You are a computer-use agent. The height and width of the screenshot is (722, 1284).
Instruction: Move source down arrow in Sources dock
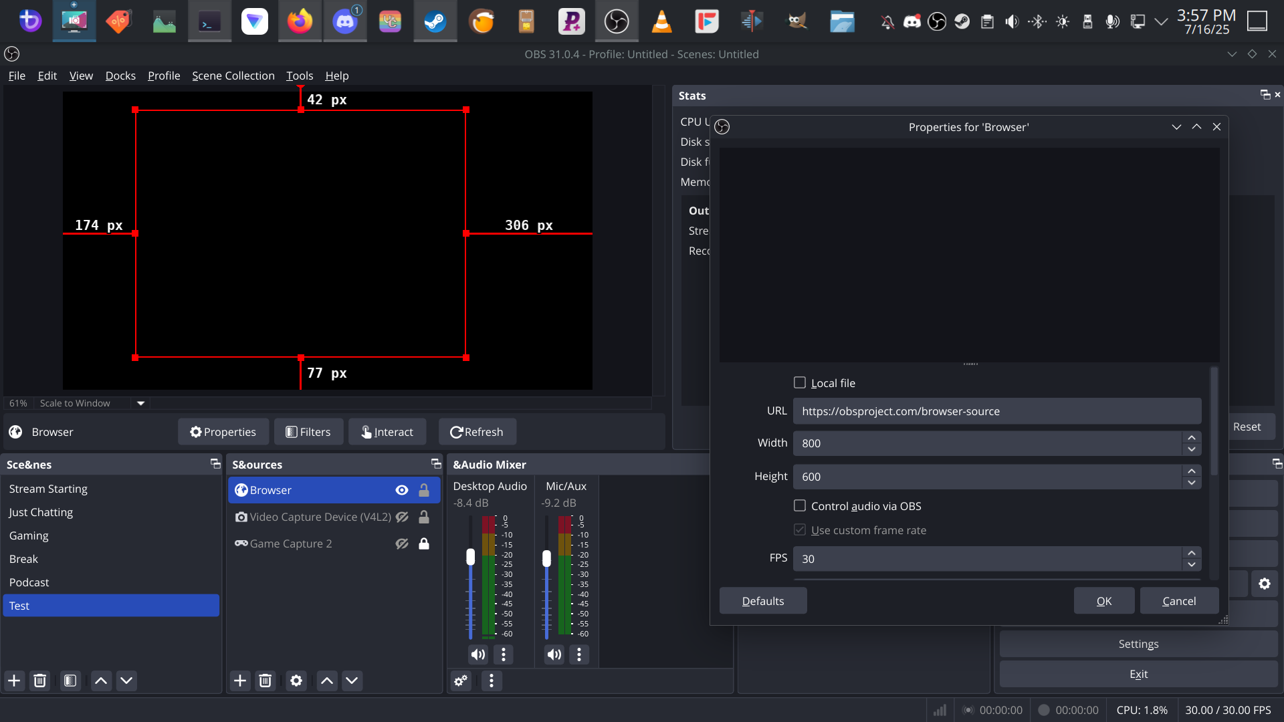tap(352, 681)
